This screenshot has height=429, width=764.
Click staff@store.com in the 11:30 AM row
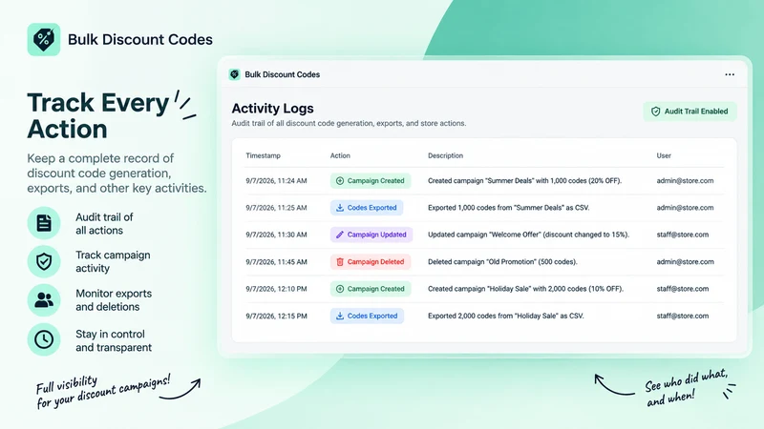[683, 235]
